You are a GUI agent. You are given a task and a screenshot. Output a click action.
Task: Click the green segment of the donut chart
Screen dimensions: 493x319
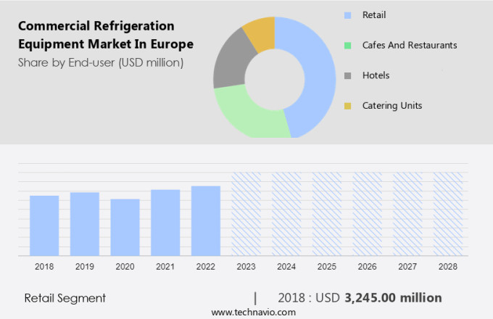coord(246,116)
